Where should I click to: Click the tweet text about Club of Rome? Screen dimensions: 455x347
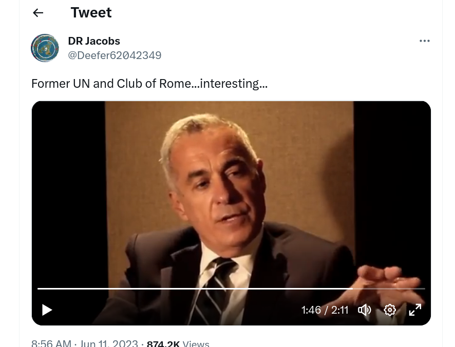tap(149, 84)
